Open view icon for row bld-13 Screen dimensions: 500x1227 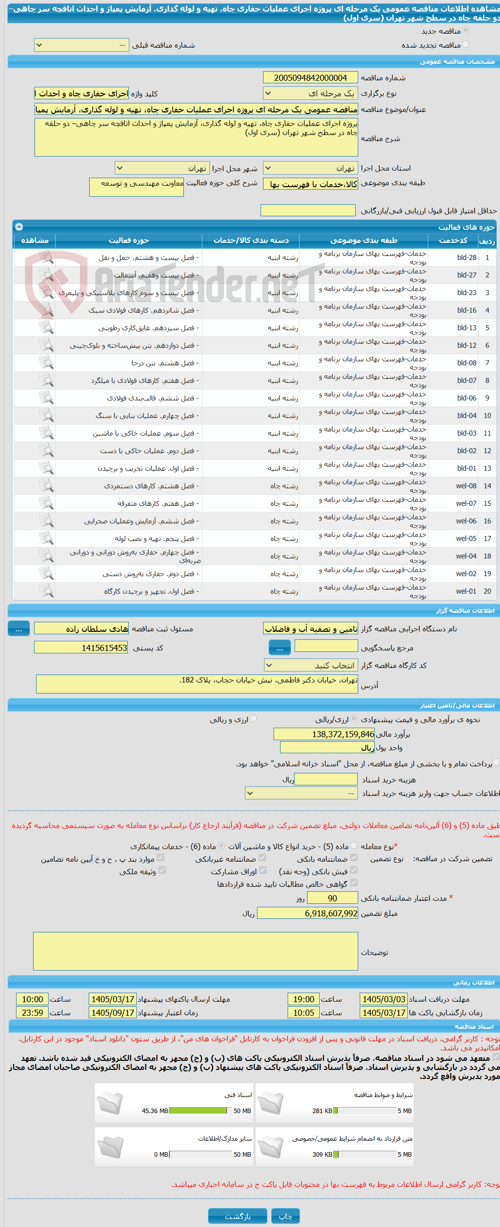46,328
